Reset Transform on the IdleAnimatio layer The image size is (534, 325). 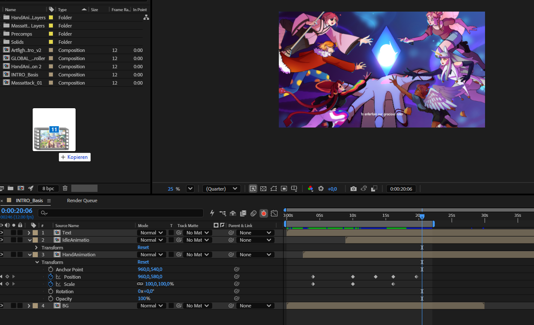coord(143,247)
